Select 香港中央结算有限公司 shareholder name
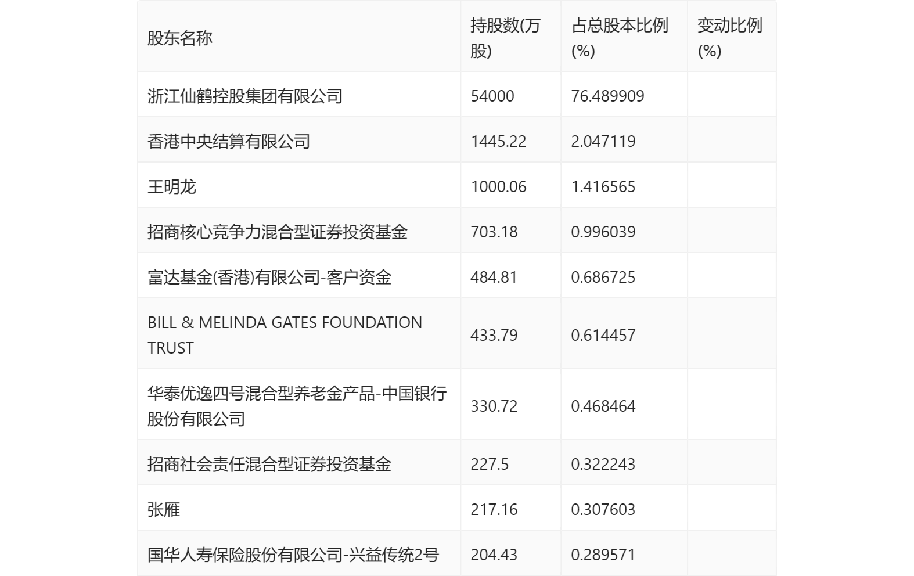This screenshot has width=914, height=576. 229,141
